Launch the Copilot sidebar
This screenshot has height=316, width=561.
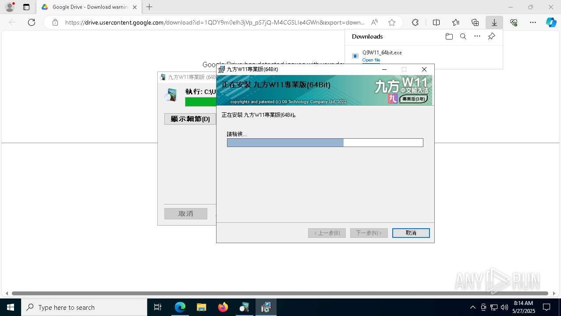[x=551, y=22]
